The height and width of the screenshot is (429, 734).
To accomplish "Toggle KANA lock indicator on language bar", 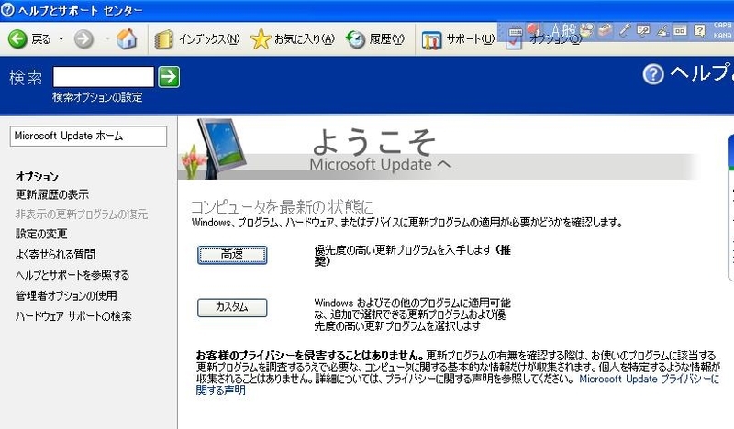I will (x=722, y=35).
